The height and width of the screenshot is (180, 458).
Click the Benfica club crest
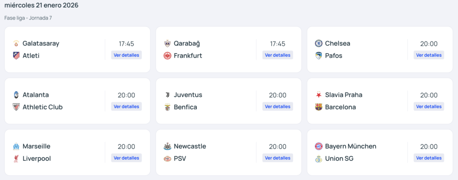pyautogui.click(x=168, y=107)
